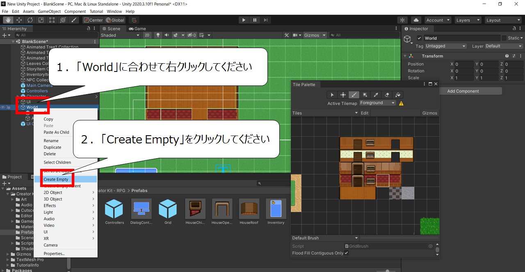Select the Hand tool in Unity toolbar
This screenshot has height=272, width=525.
[8, 20]
